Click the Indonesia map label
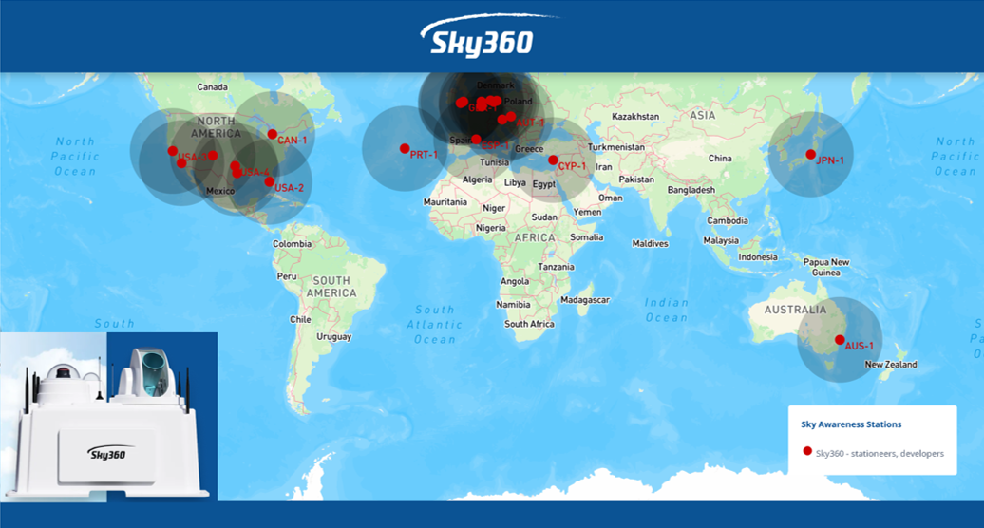 (x=757, y=257)
